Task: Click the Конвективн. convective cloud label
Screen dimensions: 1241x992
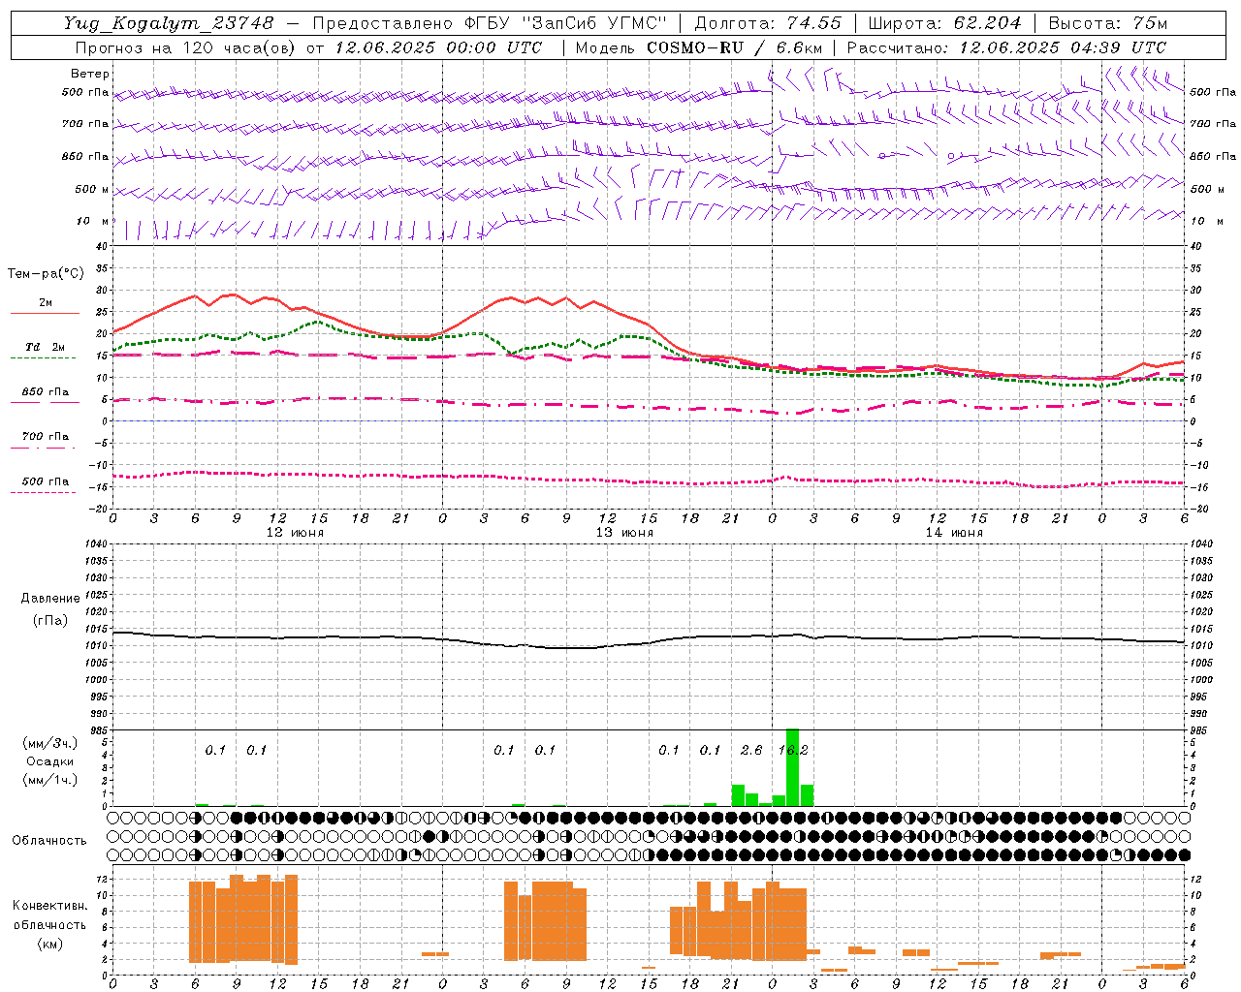Action: click(50, 906)
